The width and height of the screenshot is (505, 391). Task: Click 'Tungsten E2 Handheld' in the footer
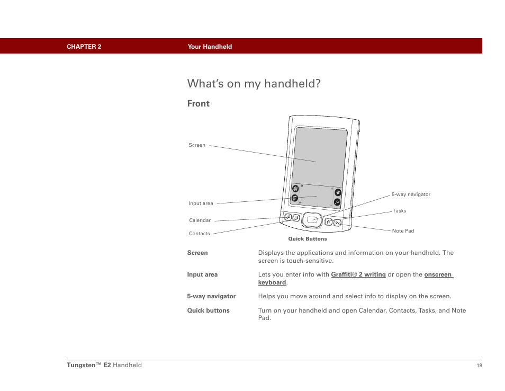coord(104,365)
